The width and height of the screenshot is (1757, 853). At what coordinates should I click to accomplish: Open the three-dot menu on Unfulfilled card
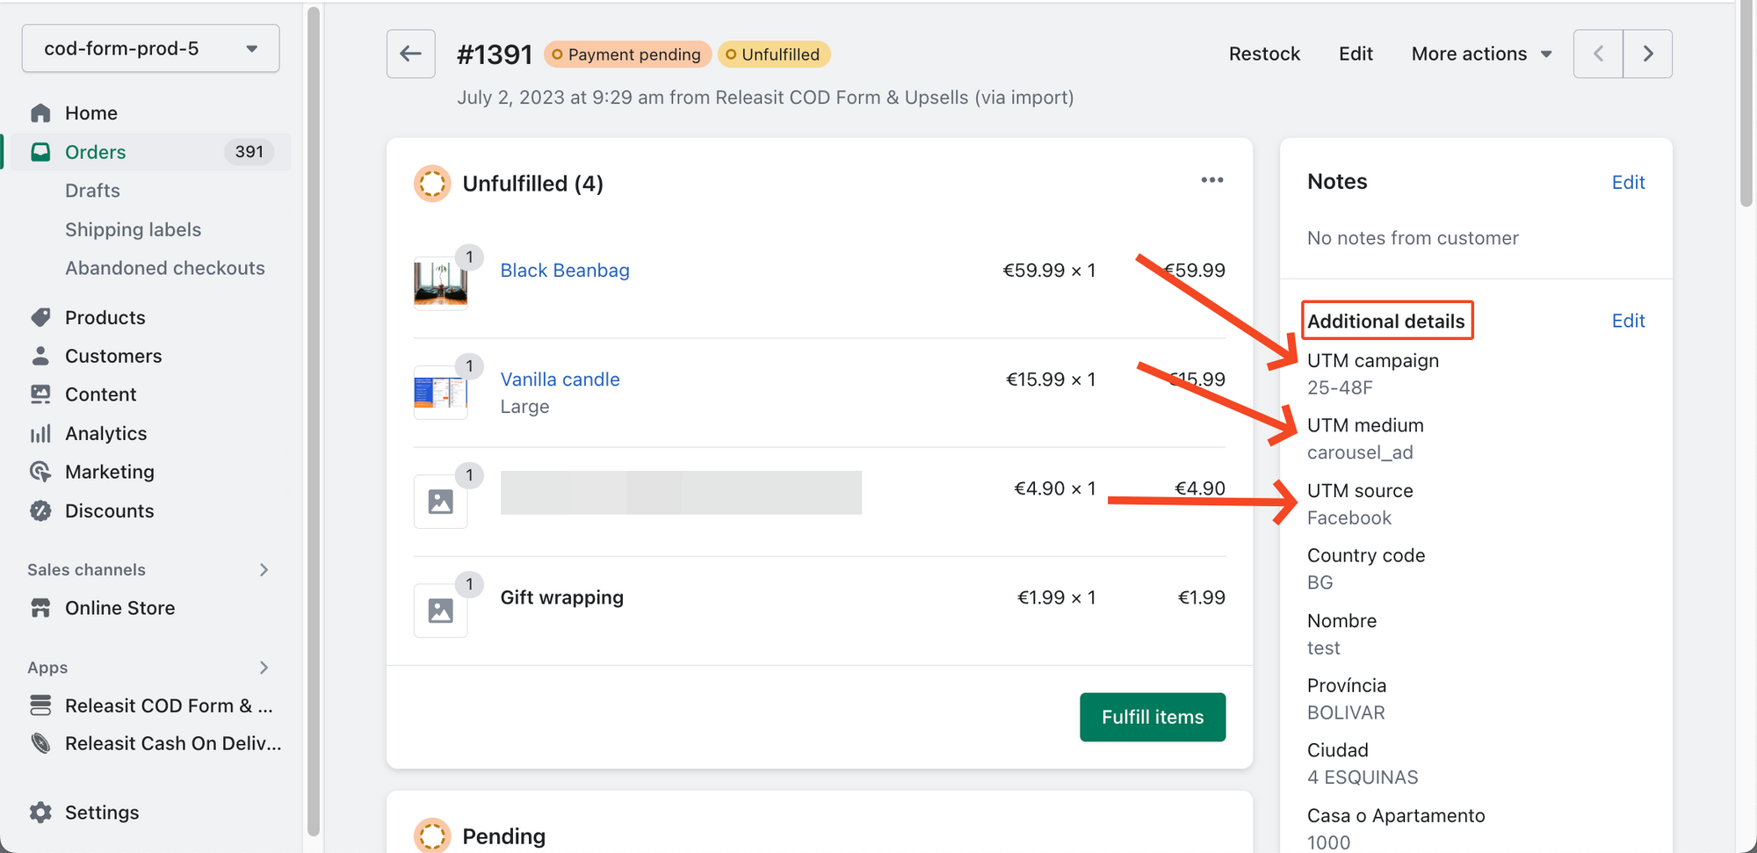pos(1212,180)
